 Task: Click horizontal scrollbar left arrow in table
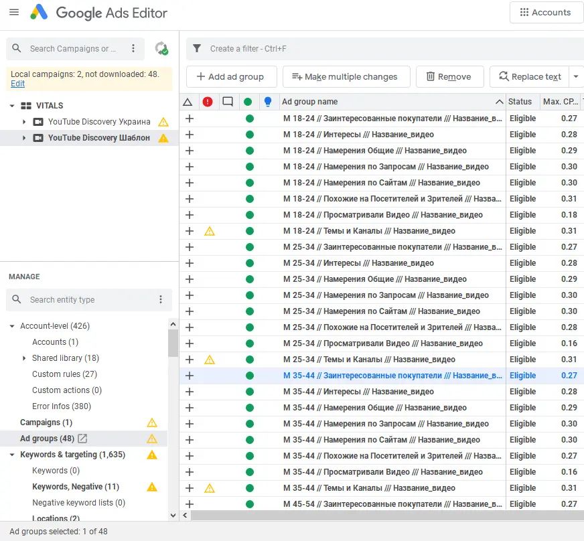click(x=185, y=516)
